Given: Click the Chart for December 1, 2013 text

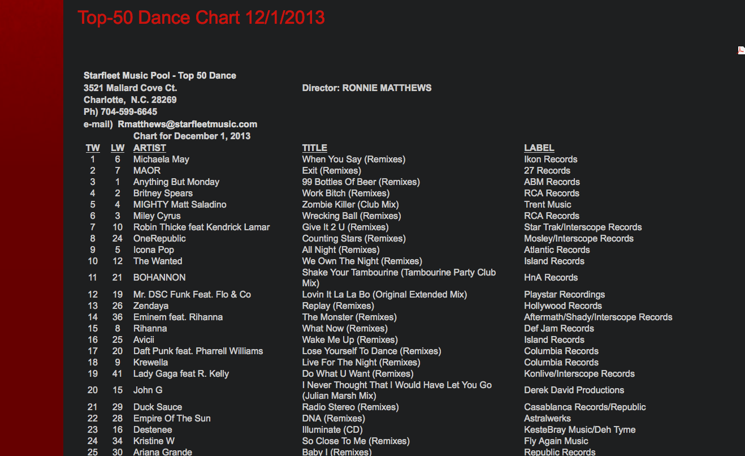Looking at the screenshot, I should click(192, 136).
